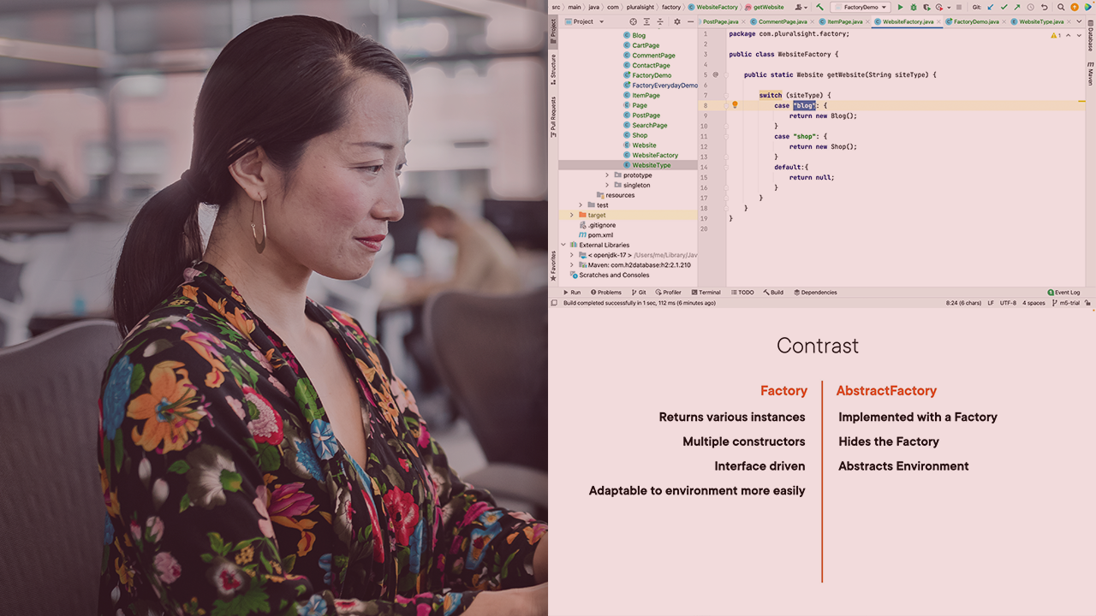Hide the Project panel with the minus icon
Screen dimensions: 1096x616
click(x=690, y=21)
